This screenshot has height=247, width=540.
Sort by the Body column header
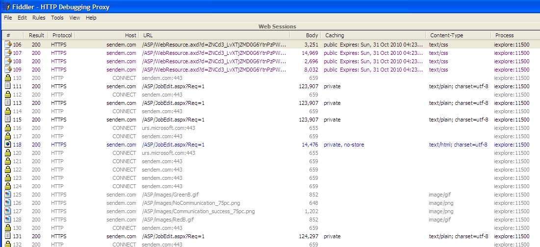[305, 35]
